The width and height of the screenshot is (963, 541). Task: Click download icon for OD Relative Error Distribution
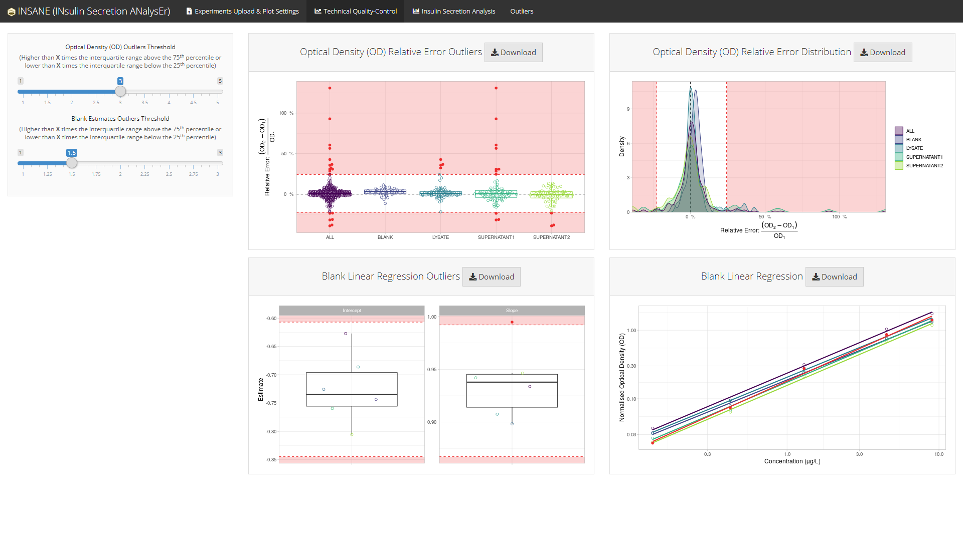[x=864, y=52]
